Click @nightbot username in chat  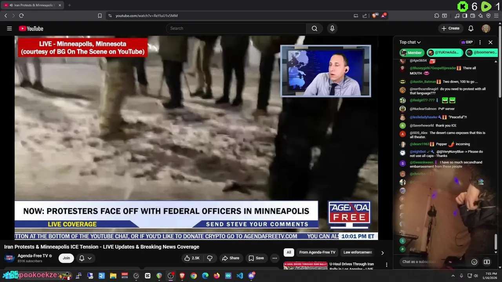click(418, 152)
